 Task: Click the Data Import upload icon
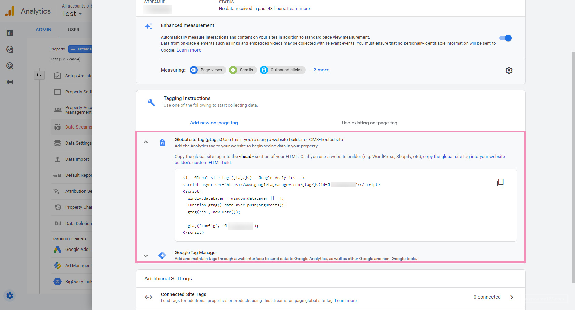point(57,159)
